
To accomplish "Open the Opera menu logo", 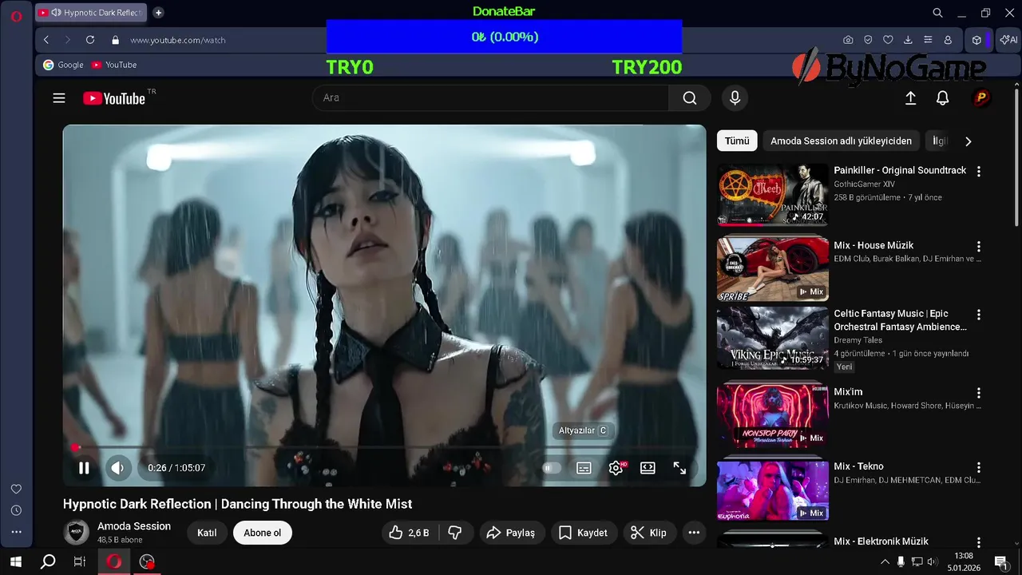I will [x=16, y=15].
